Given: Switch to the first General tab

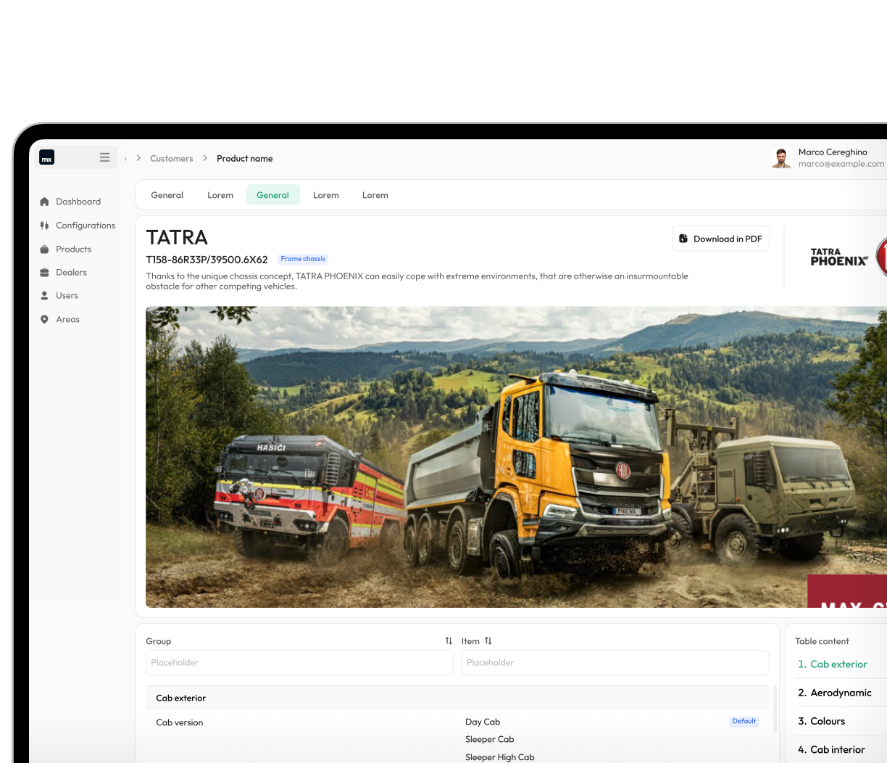Looking at the screenshot, I should pos(167,195).
